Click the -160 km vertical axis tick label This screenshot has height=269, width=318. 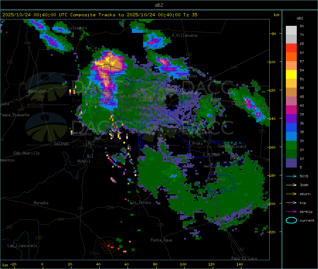[271, 147]
